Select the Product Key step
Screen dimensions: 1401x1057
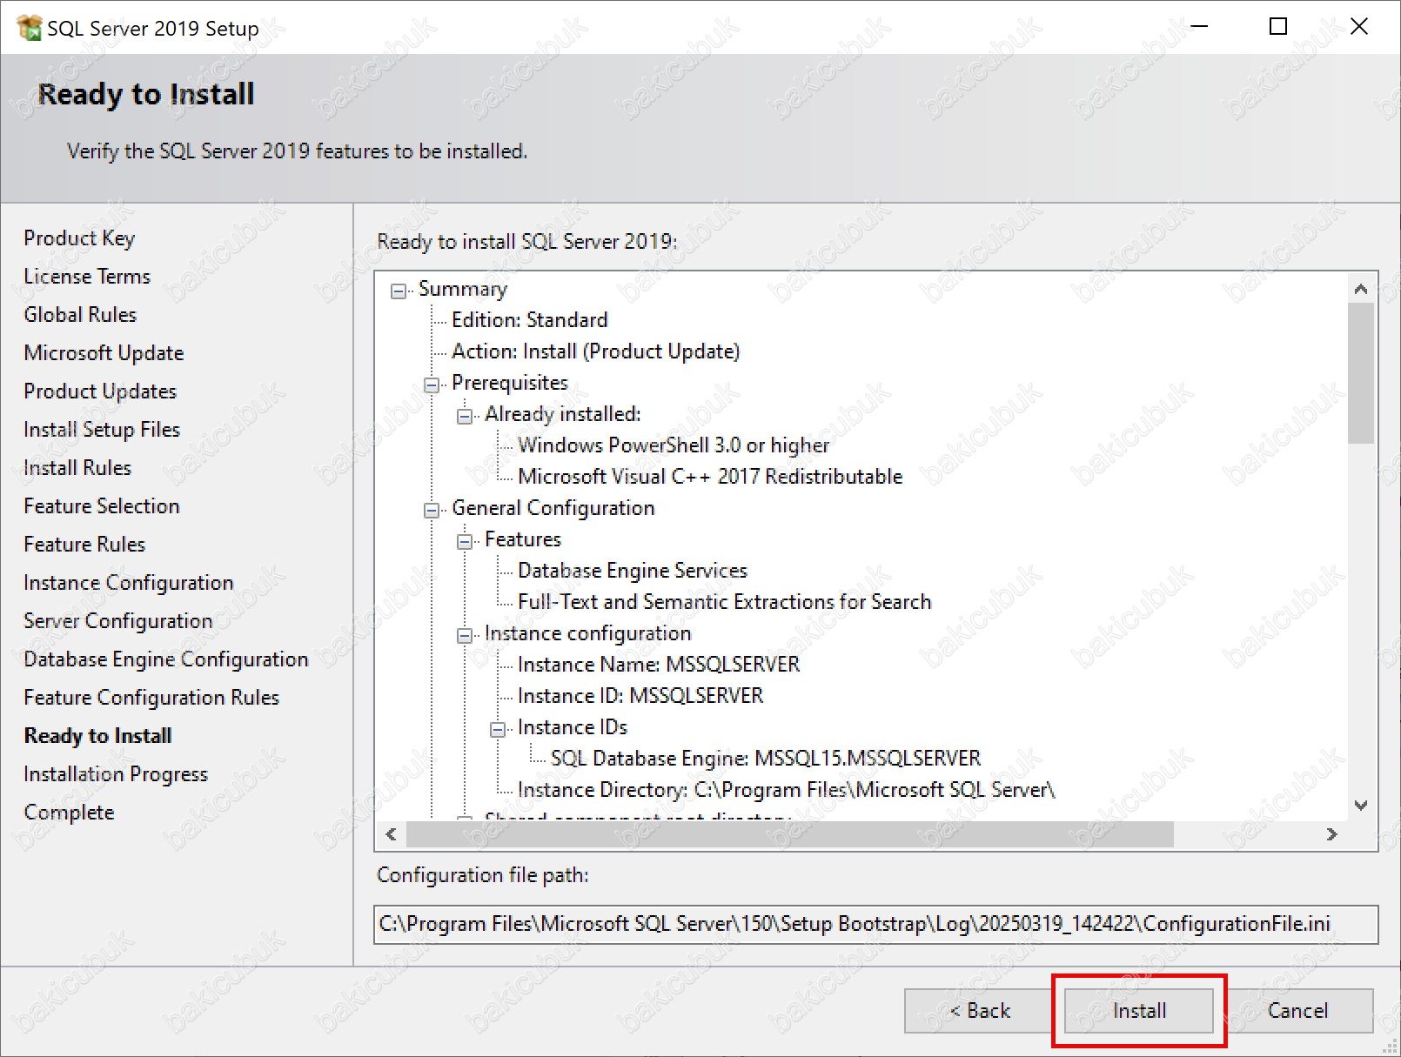click(x=79, y=238)
